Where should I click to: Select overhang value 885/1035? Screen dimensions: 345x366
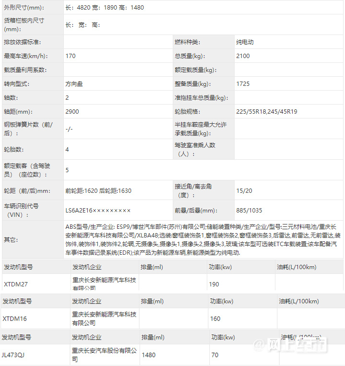249,210
